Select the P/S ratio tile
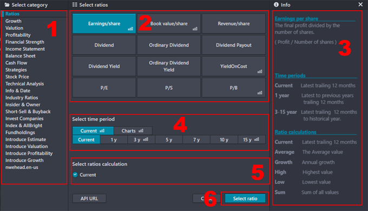Image resolution: width=368 pixels, height=211 pixels. tap(169, 88)
